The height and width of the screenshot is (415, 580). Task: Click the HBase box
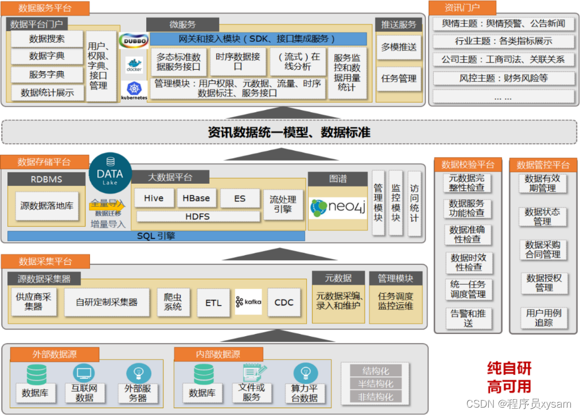196,198
